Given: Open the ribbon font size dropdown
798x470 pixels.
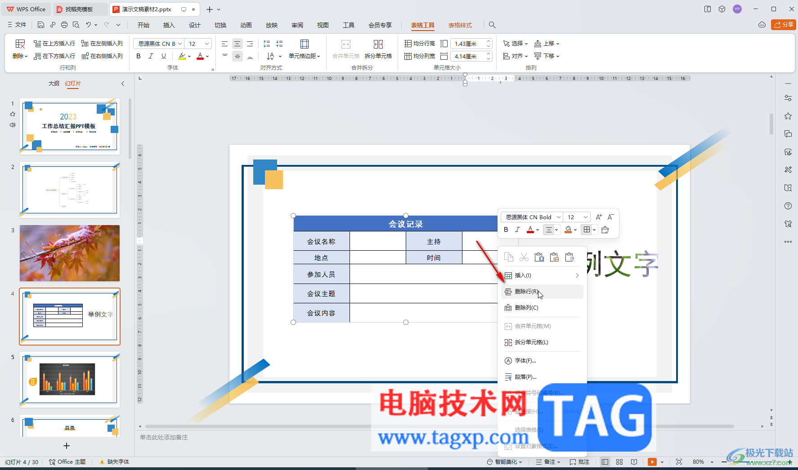Looking at the screenshot, I should point(207,44).
